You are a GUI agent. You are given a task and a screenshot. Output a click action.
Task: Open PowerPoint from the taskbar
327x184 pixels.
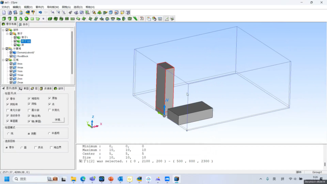111,179
